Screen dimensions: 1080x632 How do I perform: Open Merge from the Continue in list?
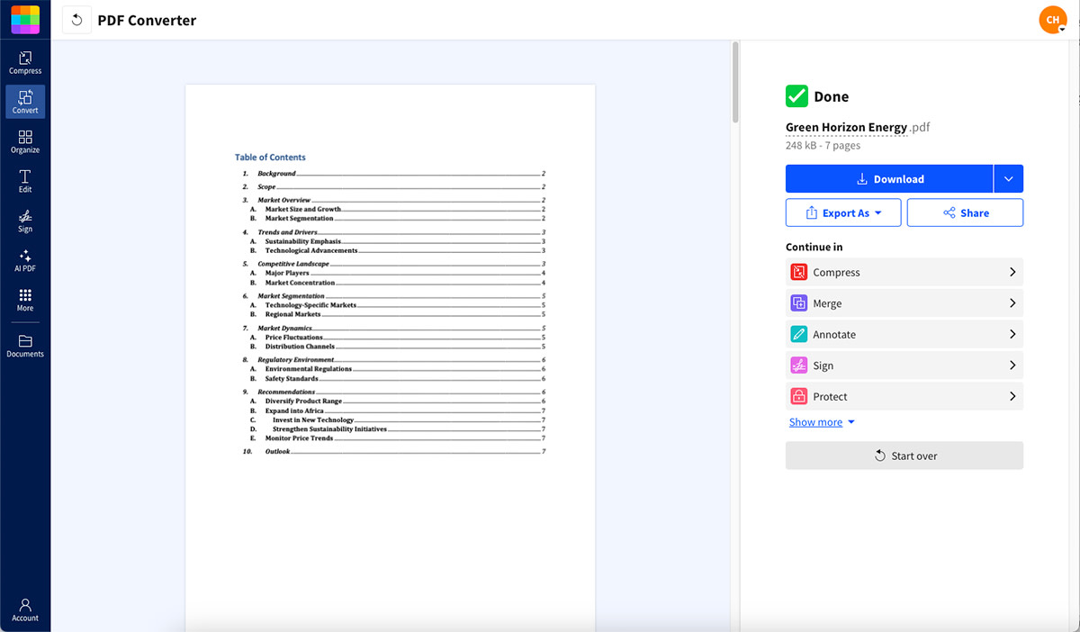[904, 302]
